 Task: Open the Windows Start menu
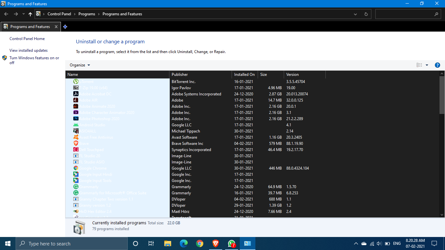coord(8,243)
